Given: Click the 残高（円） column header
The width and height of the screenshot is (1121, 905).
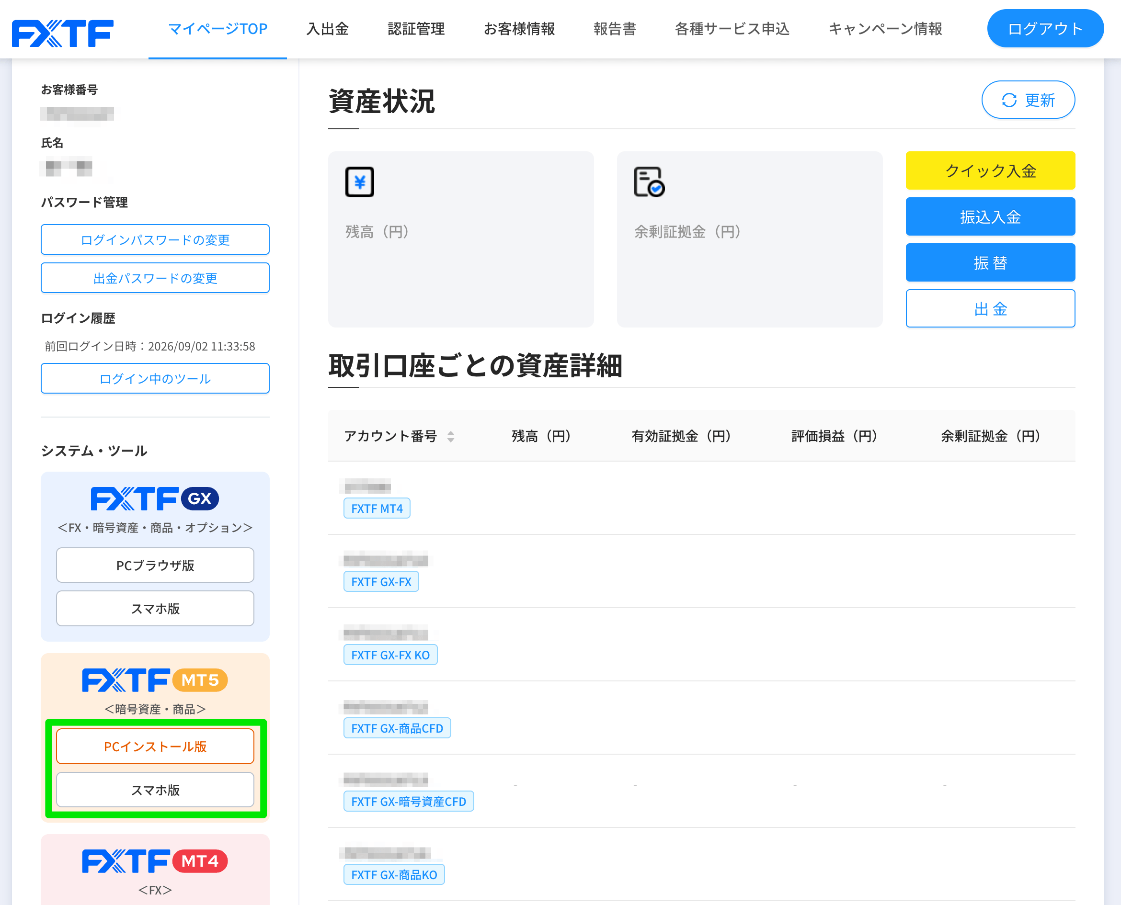Looking at the screenshot, I should [x=541, y=436].
